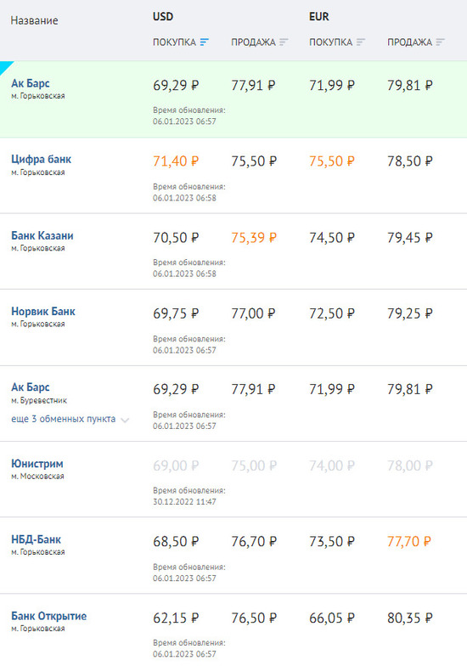Open Цифра банк details
Image resolution: width=467 pixels, height=666 pixels.
pyautogui.click(x=41, y=160)
